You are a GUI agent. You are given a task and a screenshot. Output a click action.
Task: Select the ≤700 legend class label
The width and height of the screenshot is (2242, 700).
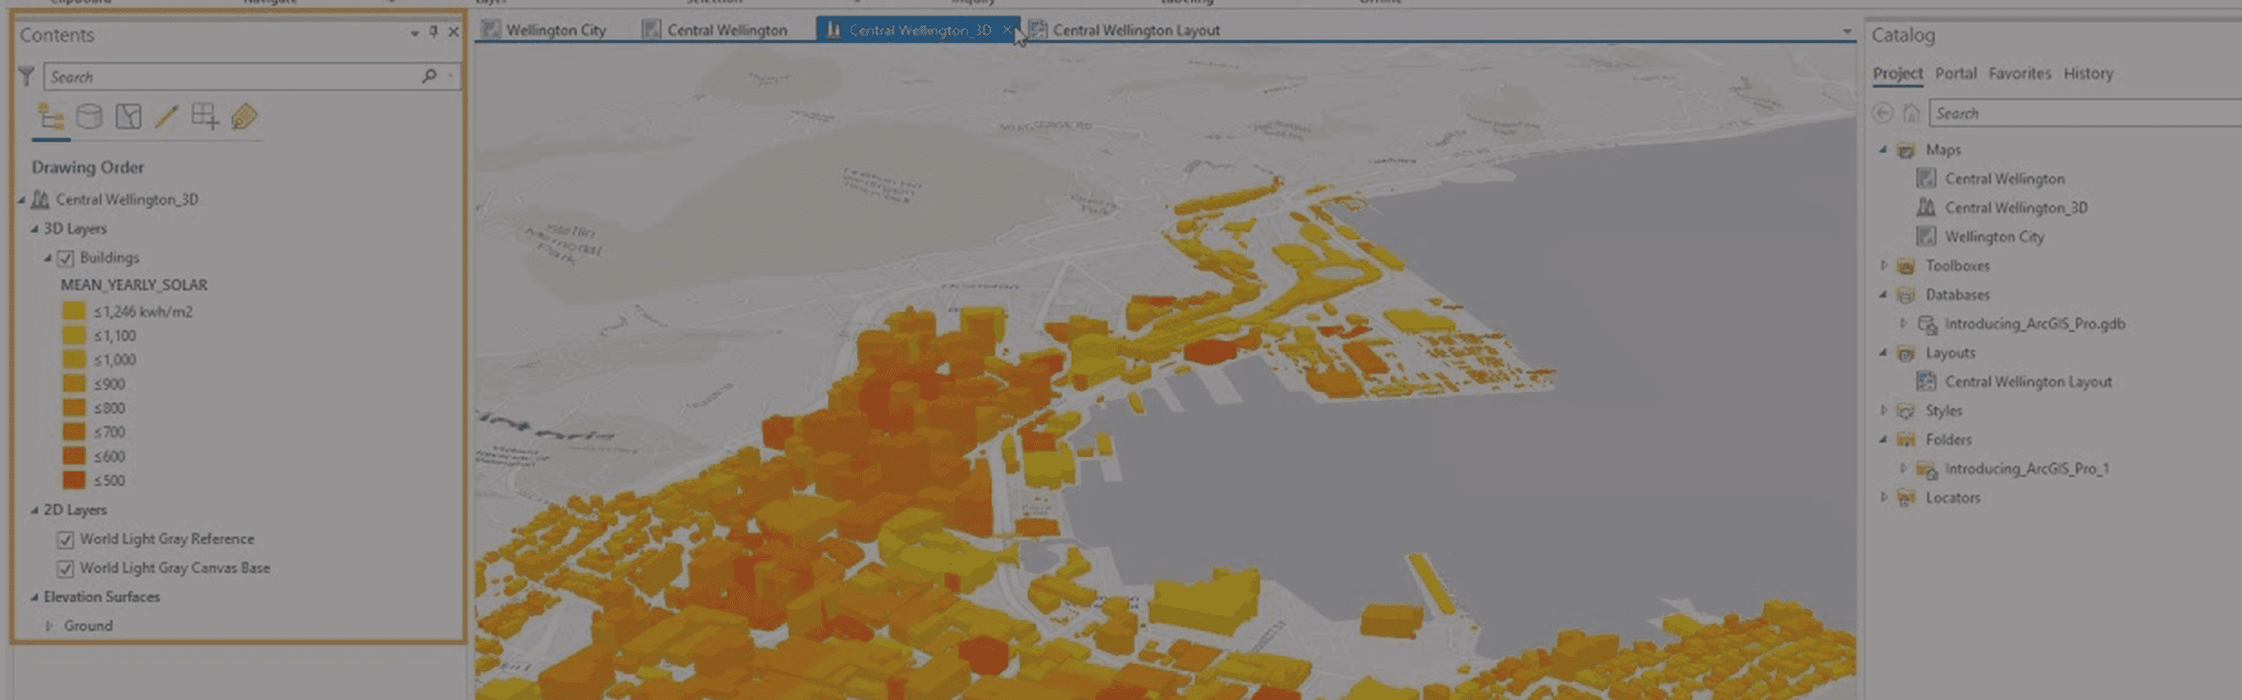click(x=109, y=432)
